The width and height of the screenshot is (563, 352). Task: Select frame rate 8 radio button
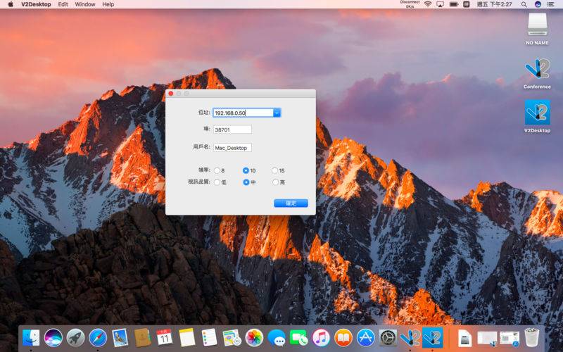(217, 170)
